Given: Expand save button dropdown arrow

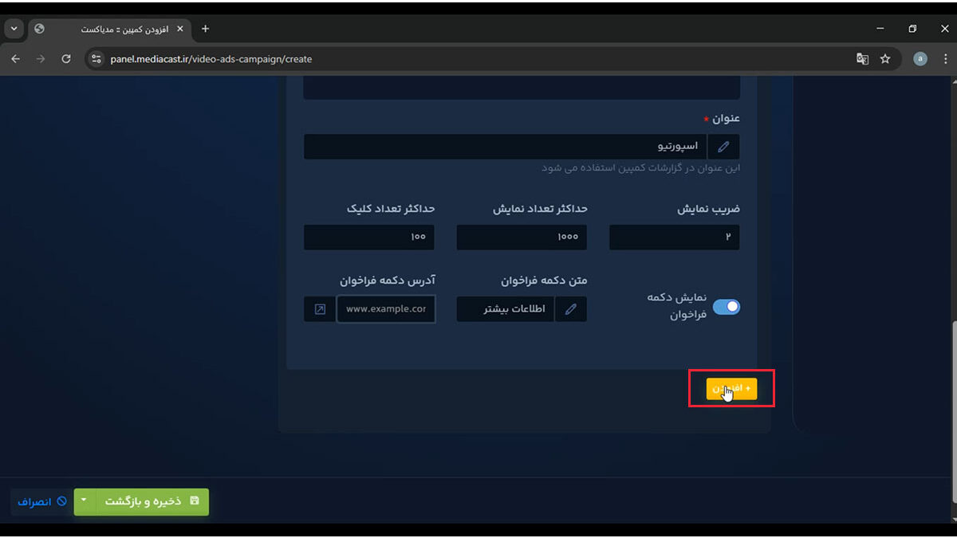Looking at the screenshot, I should point(84,501).
